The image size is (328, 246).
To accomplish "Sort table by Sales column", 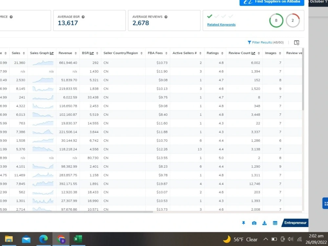I will 24,53.
